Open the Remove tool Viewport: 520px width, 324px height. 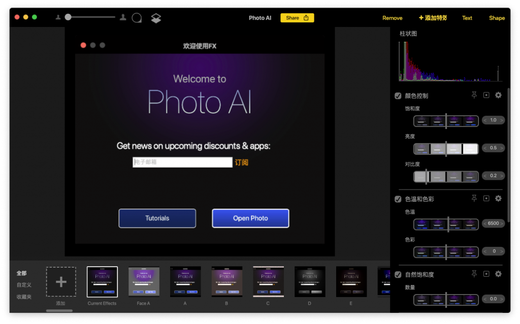click(x=393, y=18)
